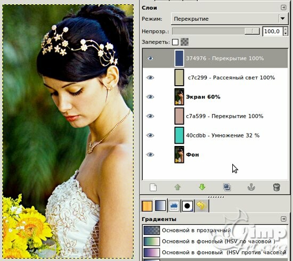293x261 pixels.
Task: Open the Layers panel menu icon
Action: pos(283,7)
